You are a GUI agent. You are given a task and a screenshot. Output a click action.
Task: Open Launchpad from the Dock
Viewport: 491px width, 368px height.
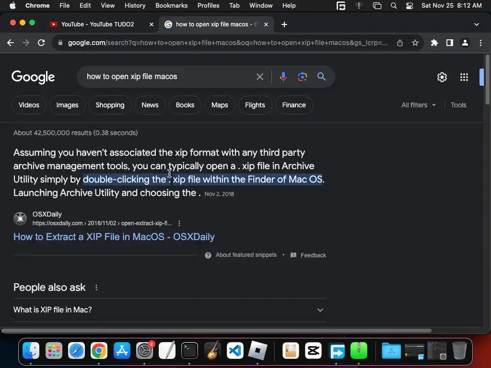54,350
